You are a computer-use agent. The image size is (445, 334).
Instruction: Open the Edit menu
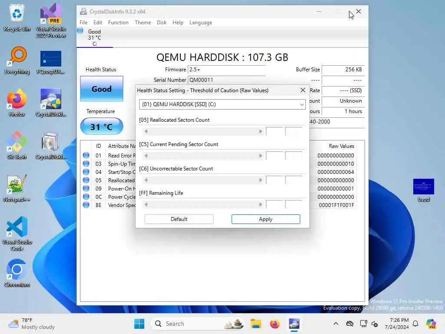point(98,23)
